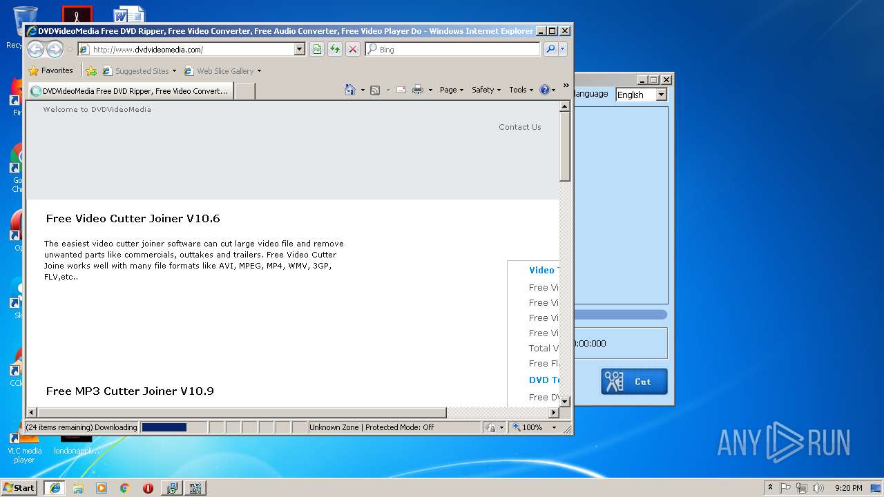Open Free MP3 Cutter Joiner V10.9 heading
884x497 pixels.
(x=130, y=391)
